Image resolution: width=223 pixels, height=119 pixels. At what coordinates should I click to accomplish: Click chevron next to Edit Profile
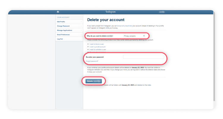click(81, 22)
